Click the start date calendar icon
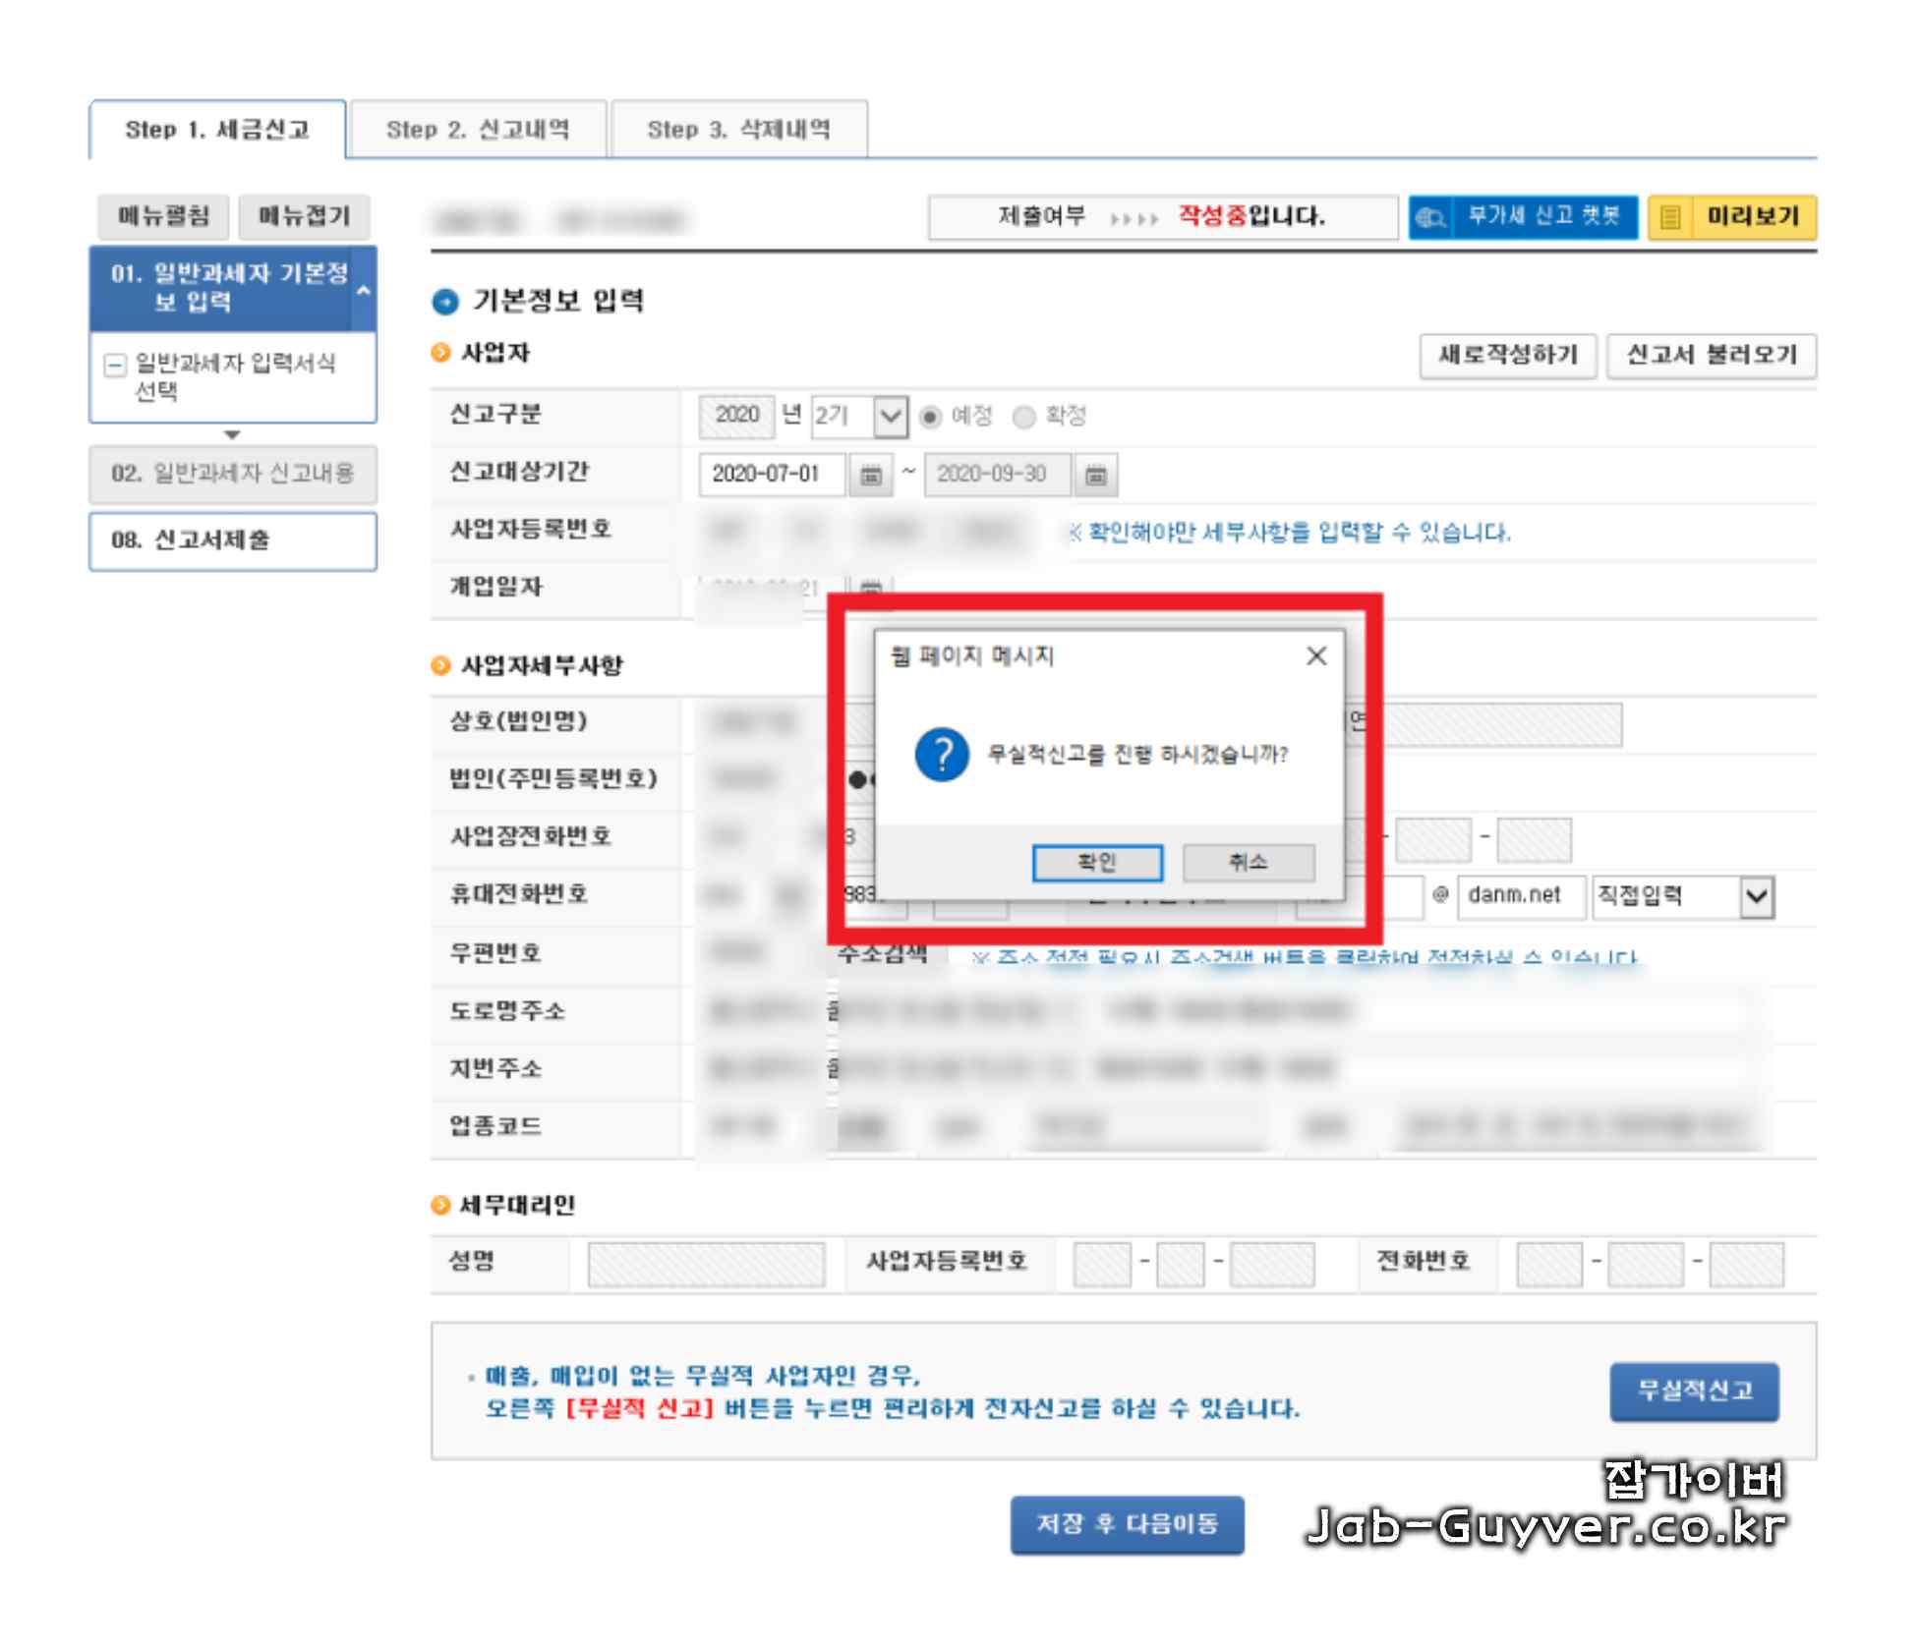The height and width of the screenshot is (1646, 1919). (x=870, y=476)
